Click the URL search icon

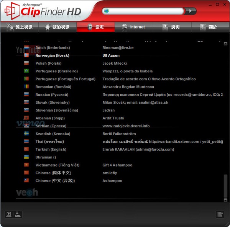click(x=18, y=214)
